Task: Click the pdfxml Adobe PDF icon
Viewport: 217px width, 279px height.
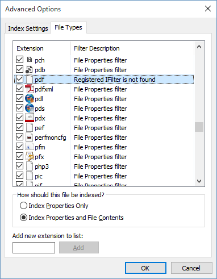Action: [x=30, y=89]
